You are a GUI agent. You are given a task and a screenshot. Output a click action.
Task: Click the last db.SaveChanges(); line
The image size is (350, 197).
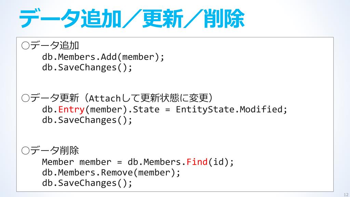pyautogui.click(x=87, y=183)
